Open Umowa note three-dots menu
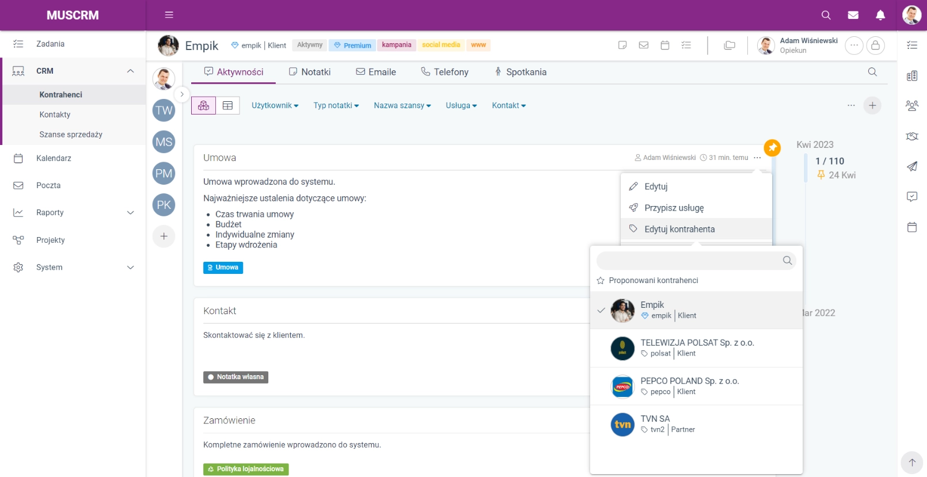927x477 pixels. pyautogui.click(x=757, y=158)
